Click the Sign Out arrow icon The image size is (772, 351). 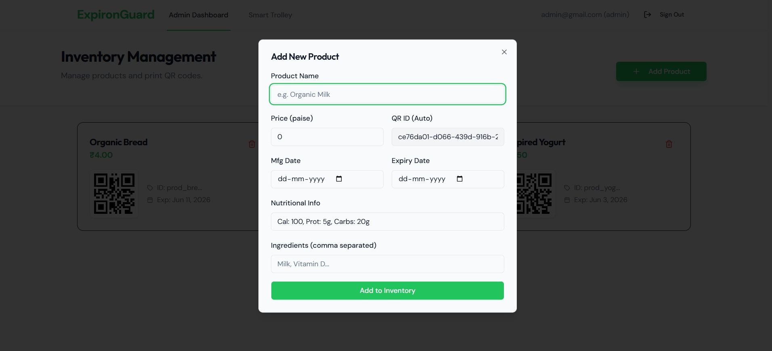[x=647, y=15]
